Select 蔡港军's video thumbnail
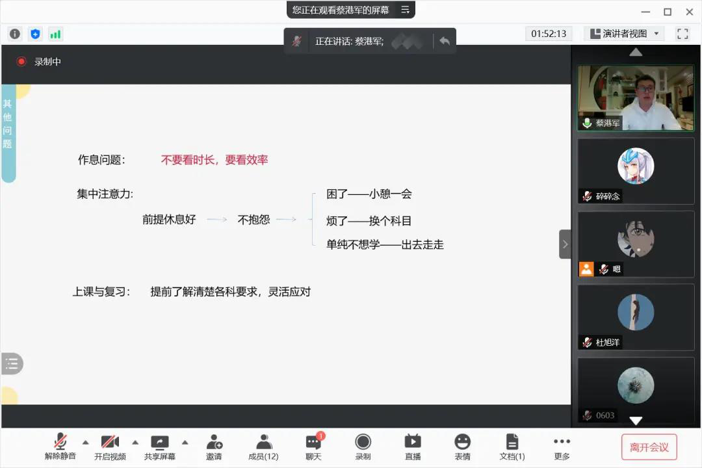Image resolution: width=702 pixels, height=468 pixels. coord(636,97)
